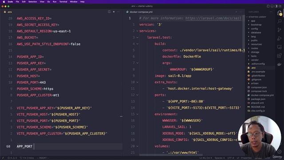The image size is (284, 160).
Task: Open .env.example in explorer
Action: 258,72
